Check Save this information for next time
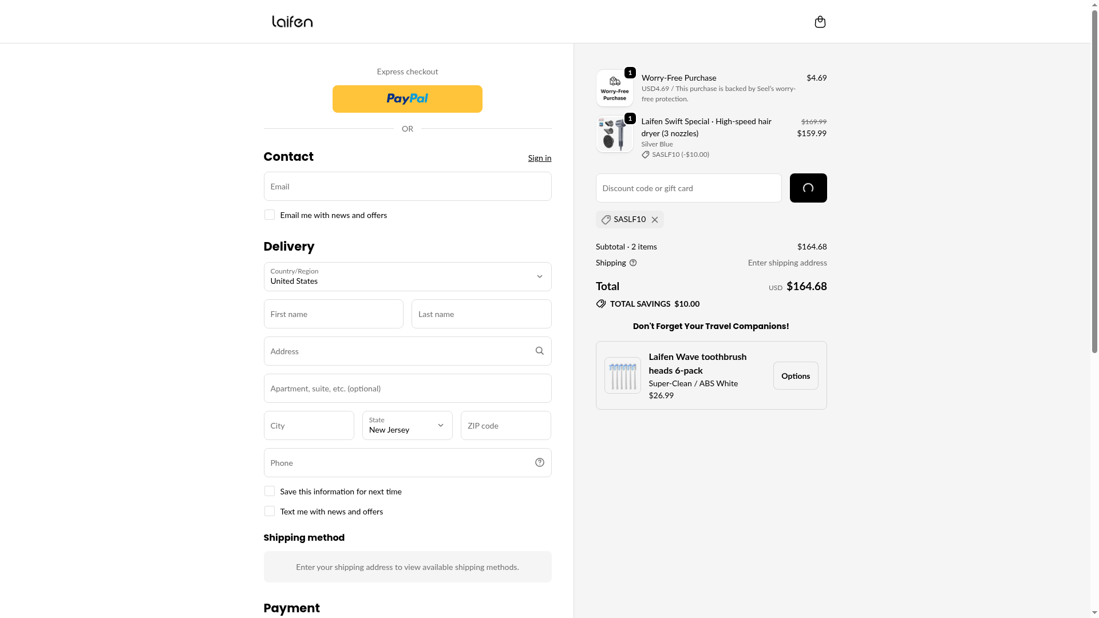This screenshot has height=618, width=1099. click(x=270, y=491)
